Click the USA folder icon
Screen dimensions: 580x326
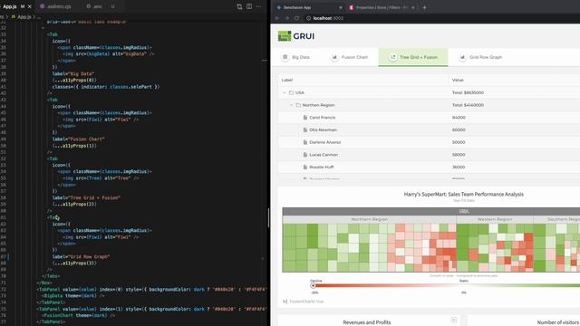point(292,92)
